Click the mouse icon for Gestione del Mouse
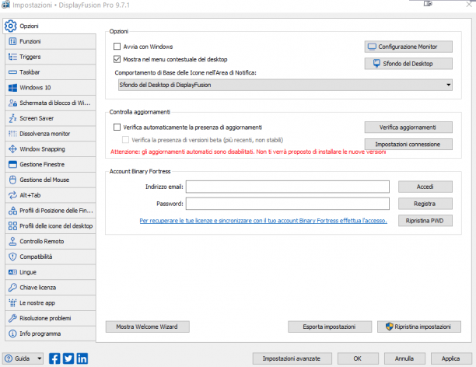476x367 pixels. [x=12, y=180]
